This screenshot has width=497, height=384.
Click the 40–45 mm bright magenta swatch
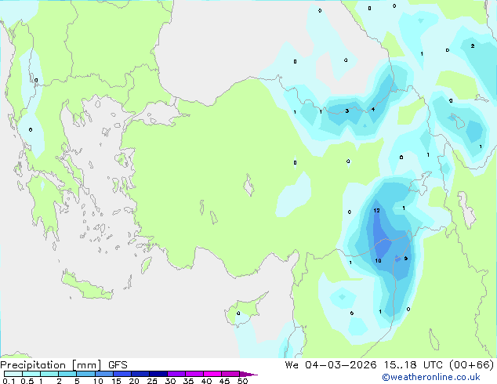[x=212, y=374]
